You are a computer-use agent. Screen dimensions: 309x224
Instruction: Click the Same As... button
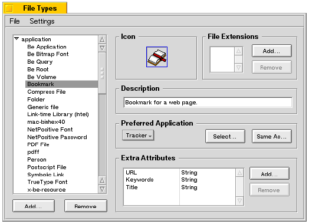272,136
